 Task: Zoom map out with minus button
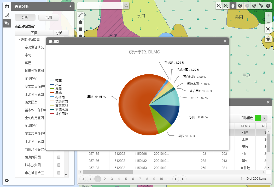(x=268, y=22)
